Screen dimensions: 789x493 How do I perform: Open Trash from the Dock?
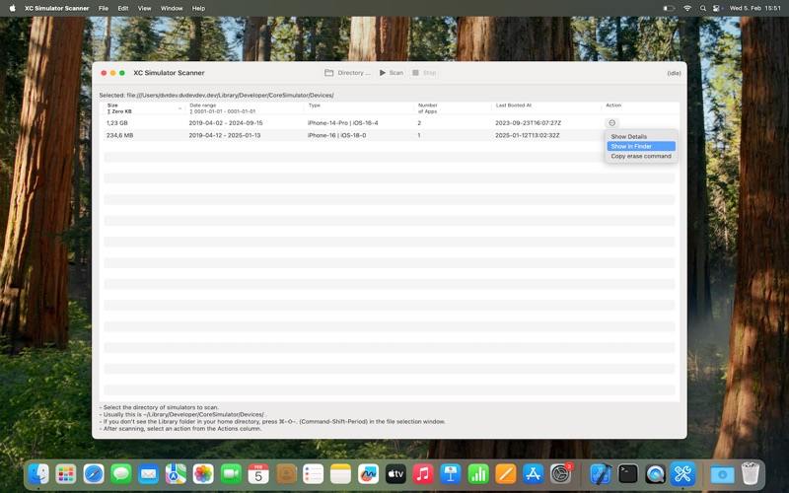(x=751, y=474)
